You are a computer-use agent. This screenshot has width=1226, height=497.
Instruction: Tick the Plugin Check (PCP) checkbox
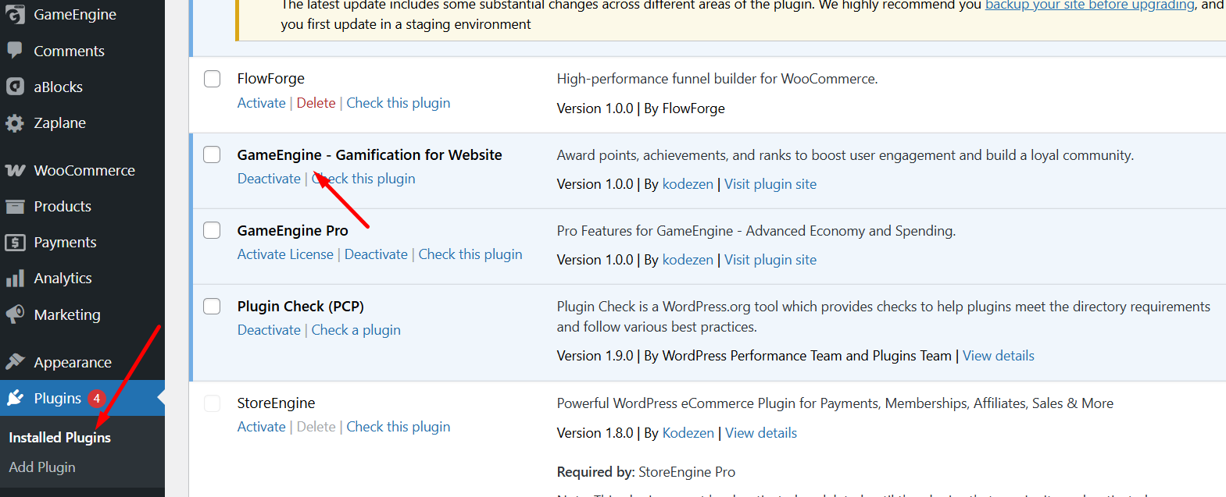[x=212, y=306]
